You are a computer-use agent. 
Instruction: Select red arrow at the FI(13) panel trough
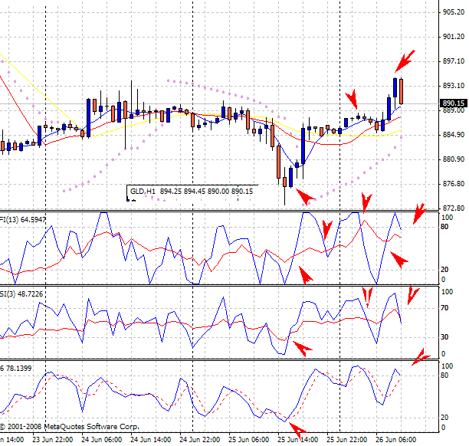(x=305, y=274)
